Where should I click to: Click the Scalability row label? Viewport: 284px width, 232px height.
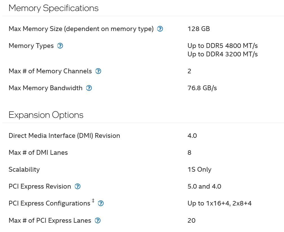click(24, 169)
